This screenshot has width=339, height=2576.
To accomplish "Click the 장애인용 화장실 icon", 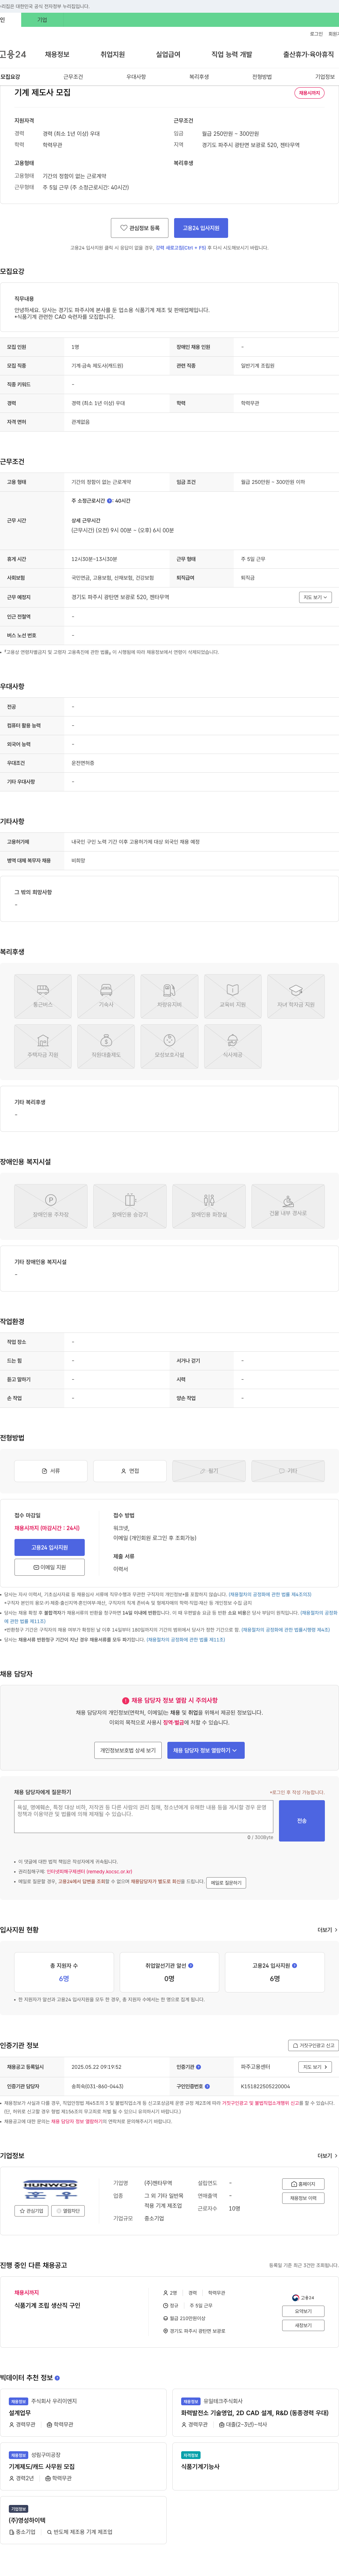I will (x=209, y=1206).
